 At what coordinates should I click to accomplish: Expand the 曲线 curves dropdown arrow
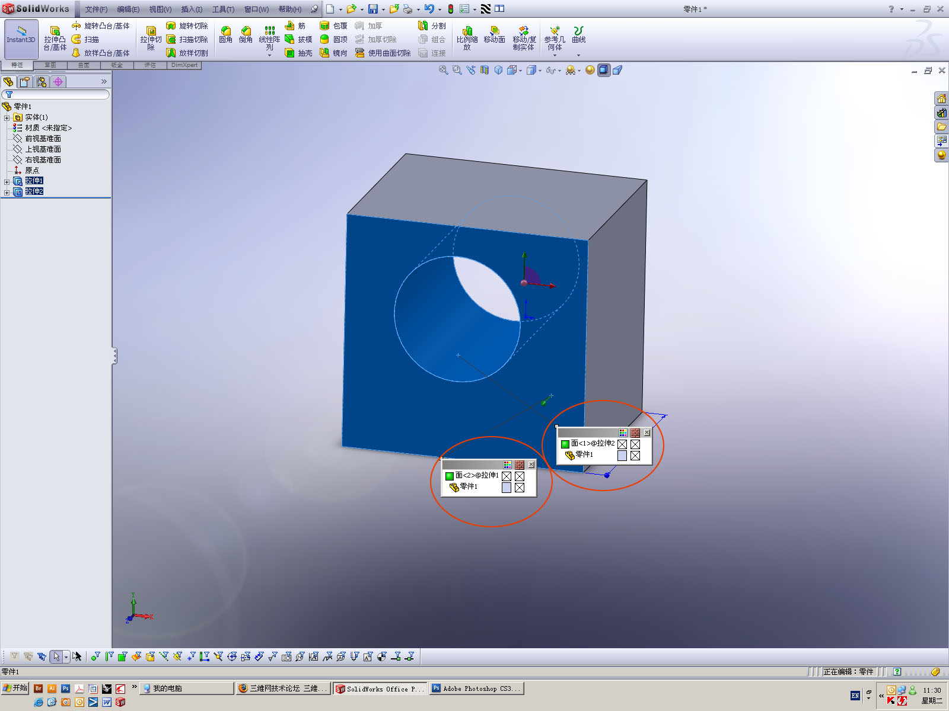coord(578,56)
